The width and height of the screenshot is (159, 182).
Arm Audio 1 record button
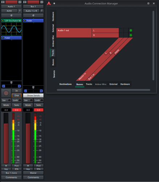point(6,93)
